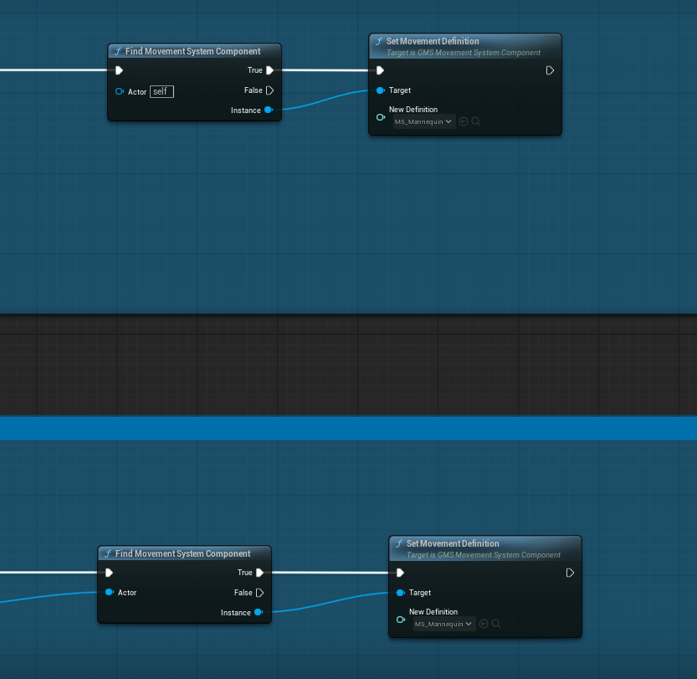Browse to asset magnifier in lower Set Movement Definition
This screenshot has height=679, width=697.
click(x=496, y=624)
